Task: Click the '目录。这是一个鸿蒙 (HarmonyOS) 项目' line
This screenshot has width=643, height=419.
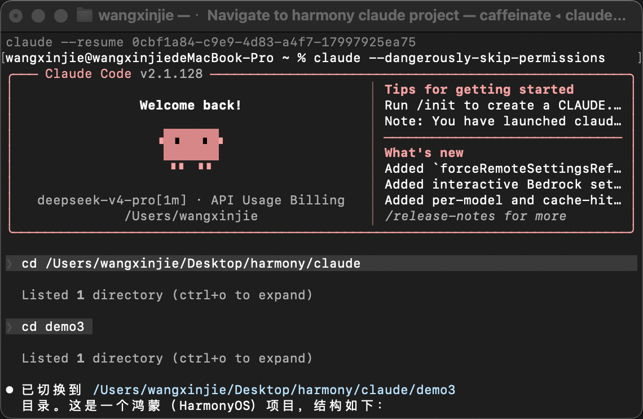Action: click(x=202, y=406)
